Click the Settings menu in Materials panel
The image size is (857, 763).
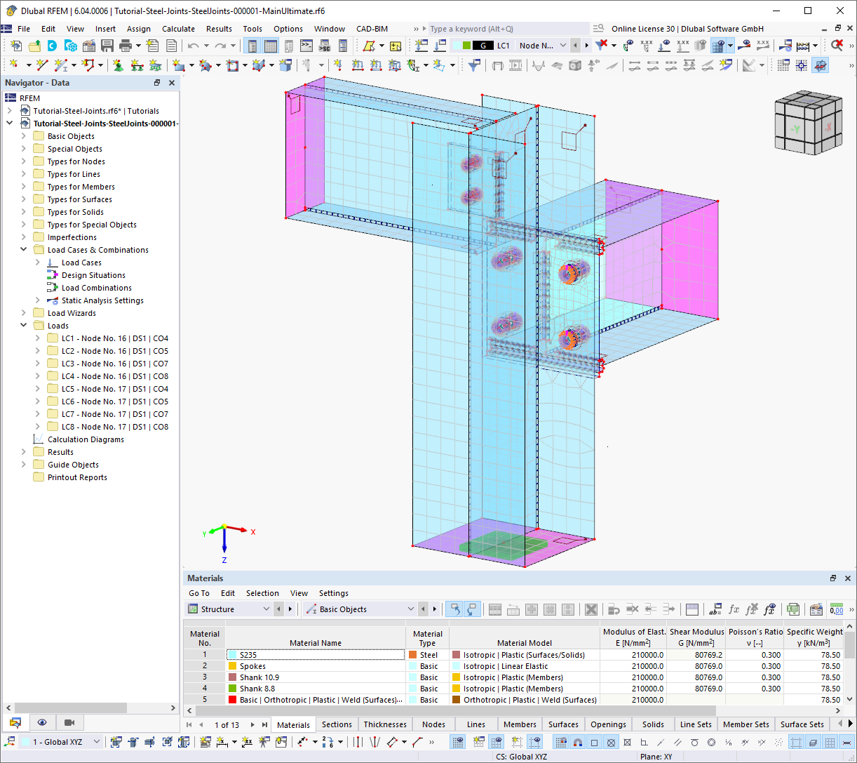click(x=333, y=593)
